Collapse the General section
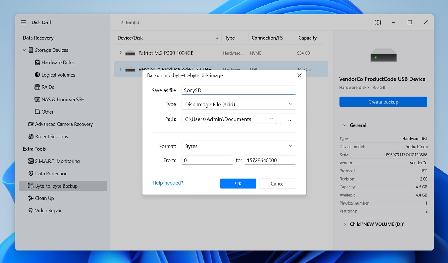 tap(345, 125)
